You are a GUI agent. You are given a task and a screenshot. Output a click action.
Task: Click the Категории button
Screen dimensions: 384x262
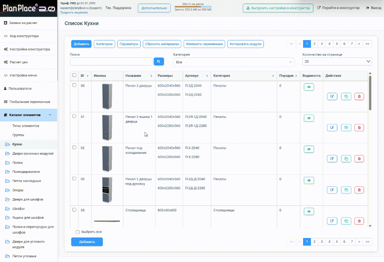104,44
